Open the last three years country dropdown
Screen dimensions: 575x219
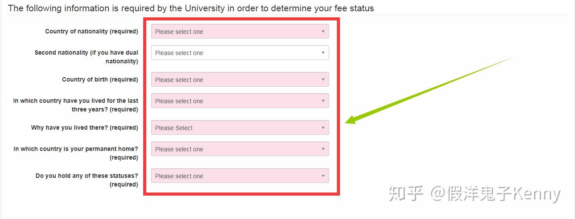[x=239, y=101]
